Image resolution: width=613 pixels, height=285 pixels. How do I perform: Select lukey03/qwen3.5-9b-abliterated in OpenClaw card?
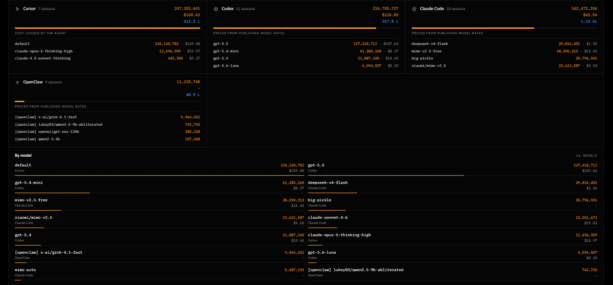[x=107, y=124]
